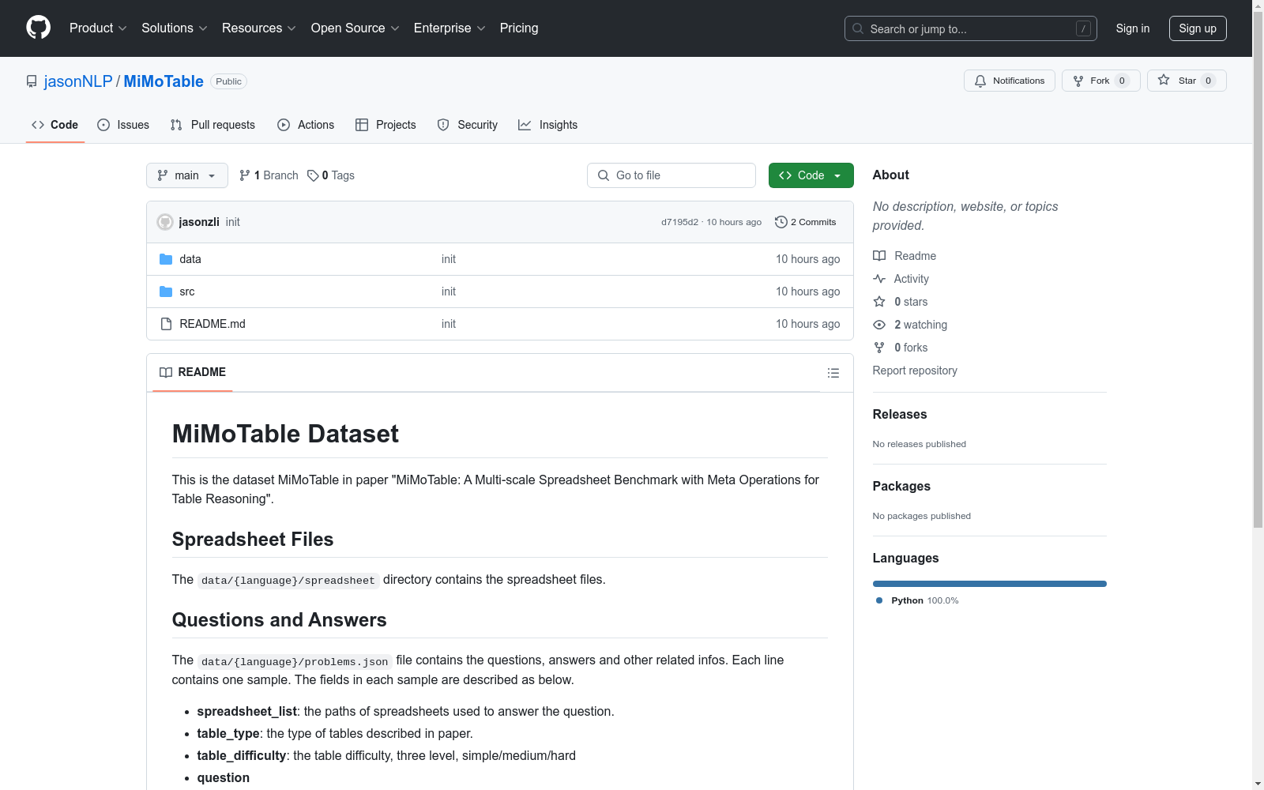Switch to the Actions tab

pos(306,125)
